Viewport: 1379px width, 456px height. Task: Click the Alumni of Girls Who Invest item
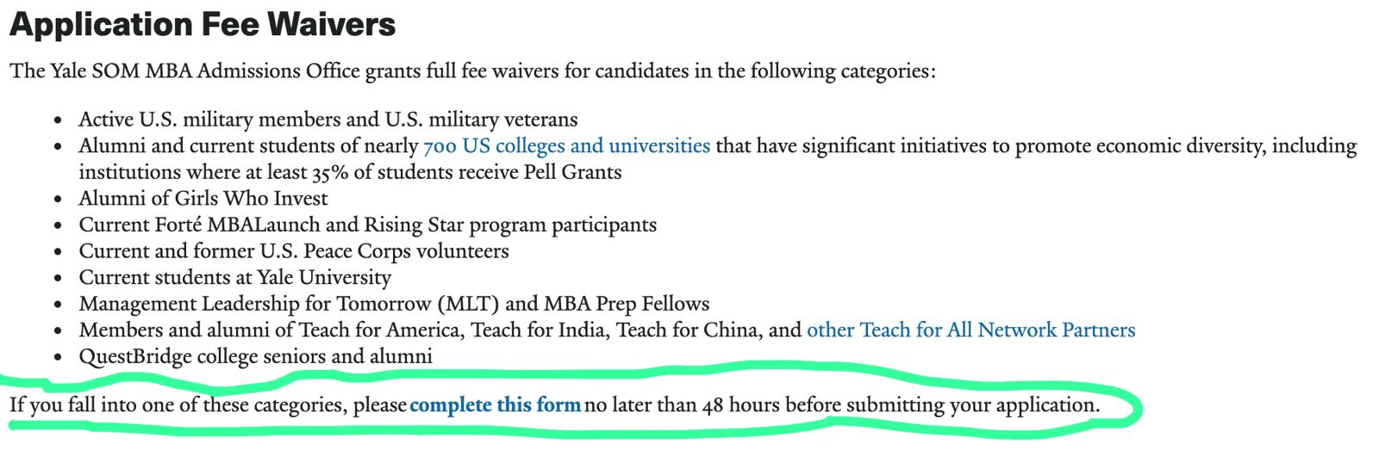click(x=203, y=199)
